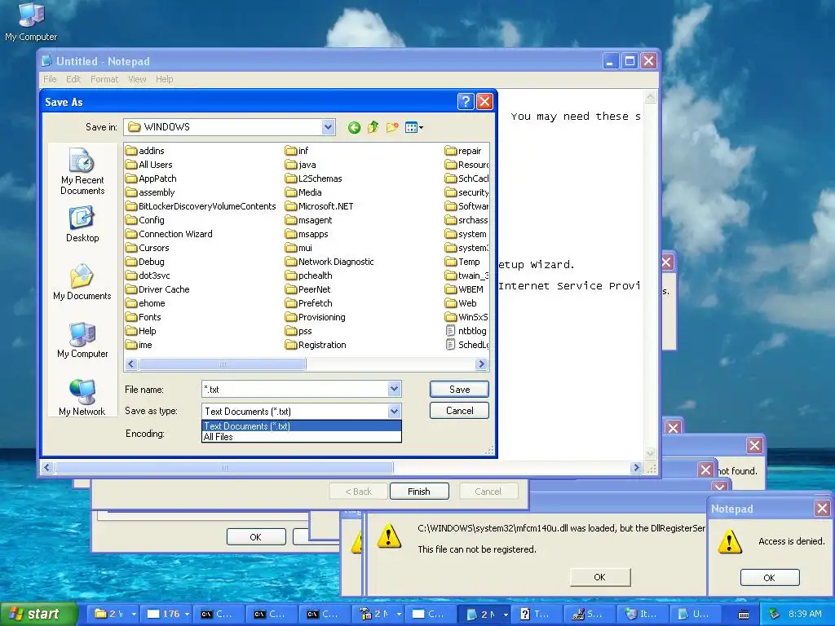This screenshot has height=626, width=835.
Task: Open Notepad View menu
Action: 137,79
